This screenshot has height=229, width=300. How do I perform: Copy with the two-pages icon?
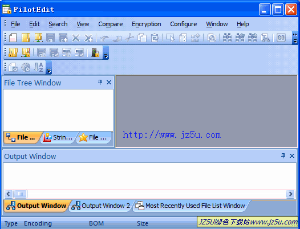click(142, 38)
